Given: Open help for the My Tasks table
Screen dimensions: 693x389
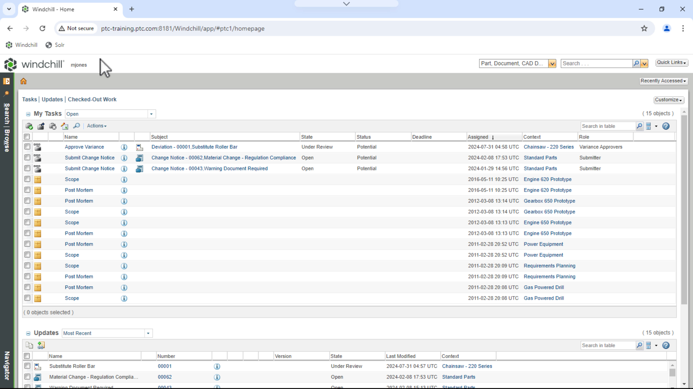Looking at the screenshot, I should (x=666, y=126).
